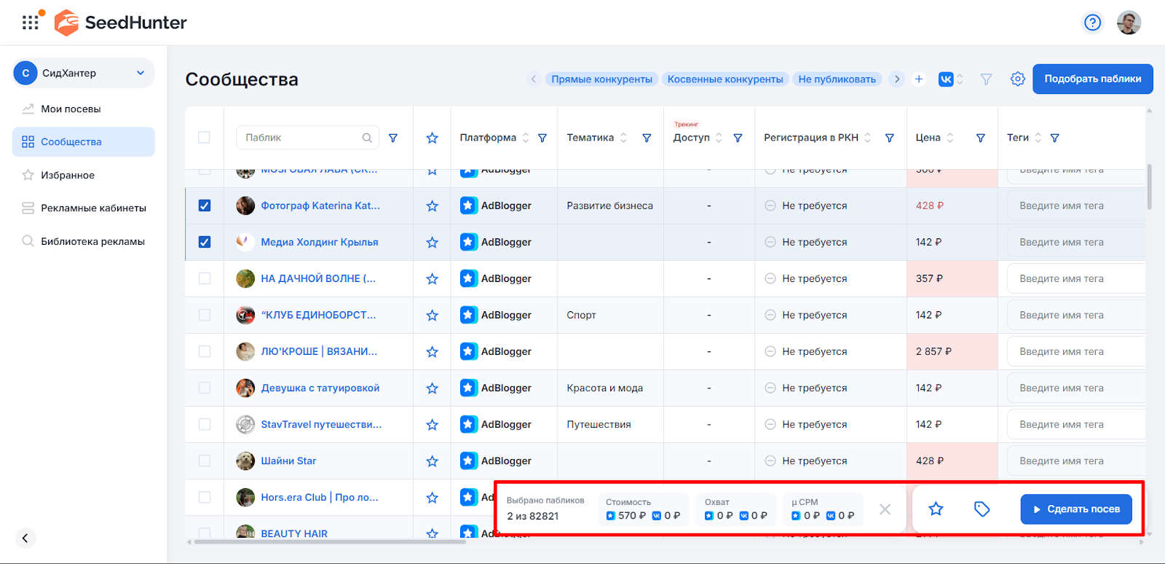Screen dimensions: 1165x564
Task: Select the Косвенные конкуренты tab
Action: coord(724,79)
